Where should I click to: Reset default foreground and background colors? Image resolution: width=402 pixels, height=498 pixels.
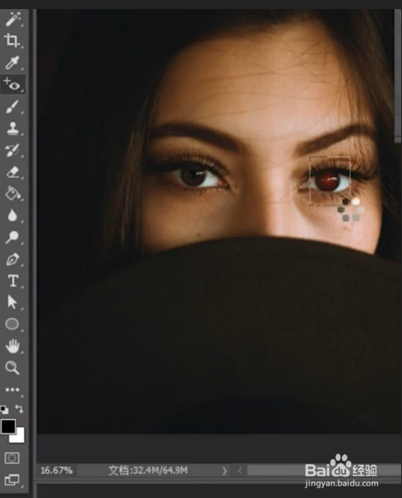pos(4,410)
